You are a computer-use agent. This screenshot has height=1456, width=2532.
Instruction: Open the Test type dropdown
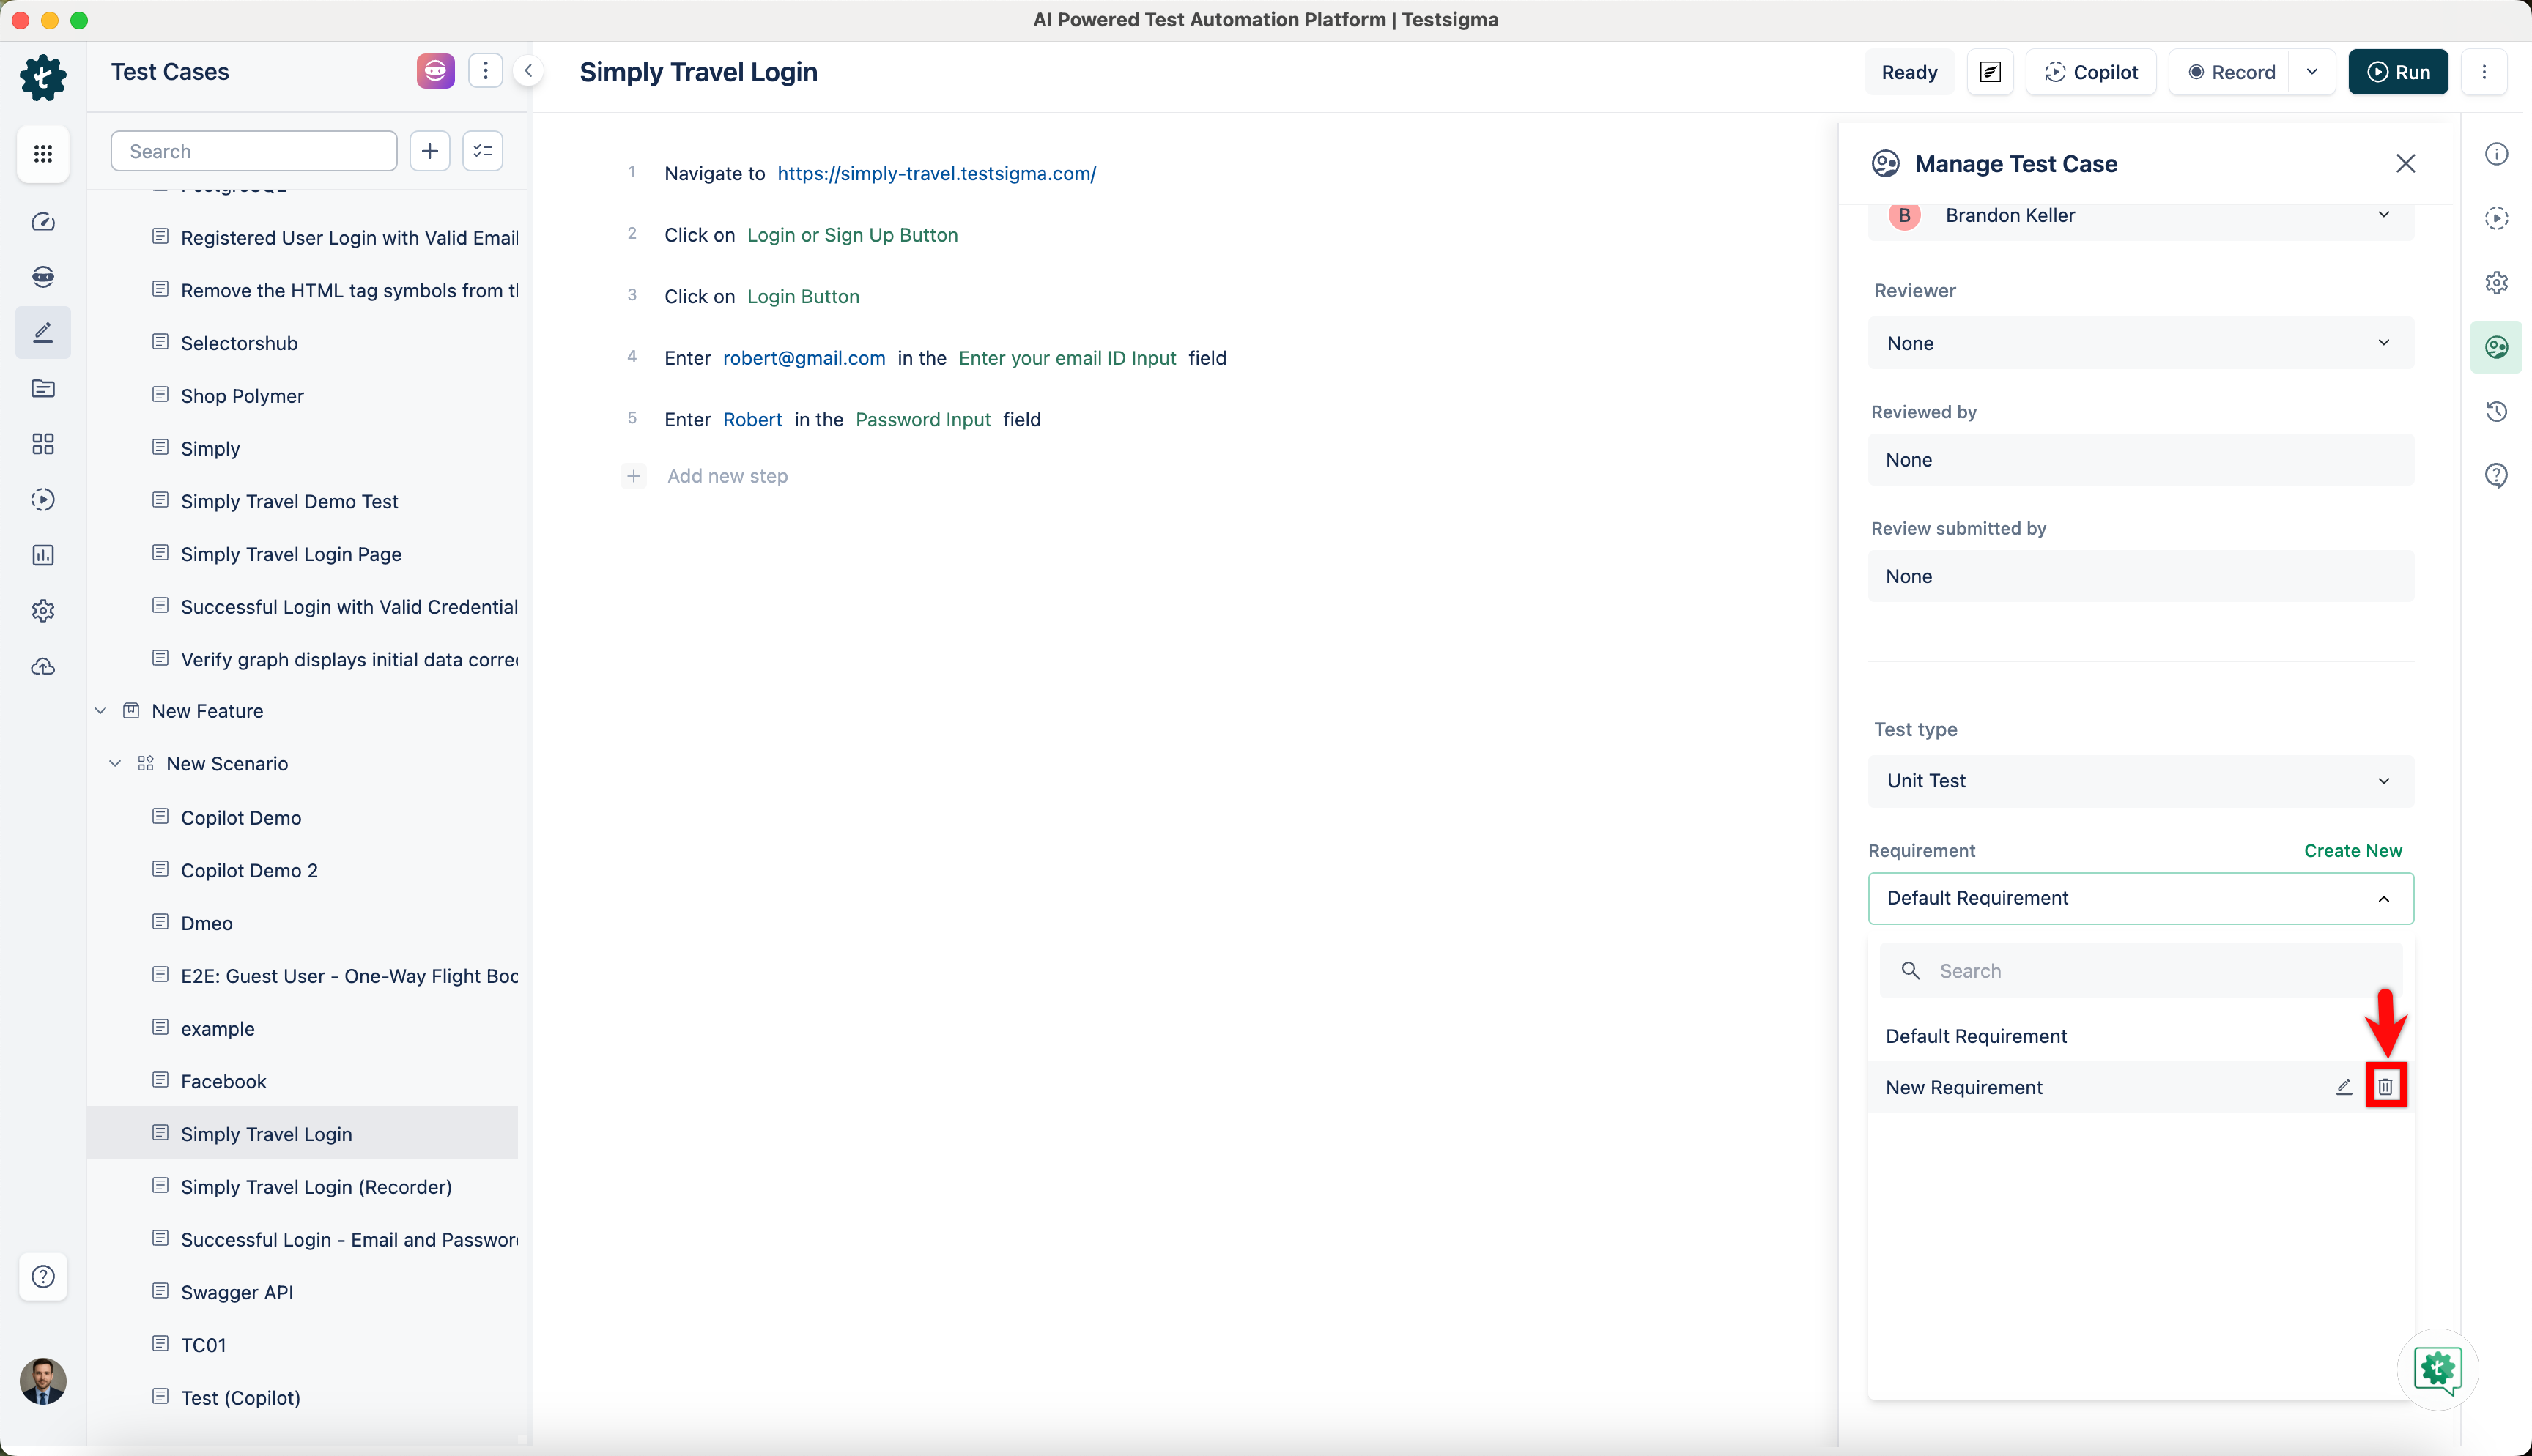coord(2141,781)
